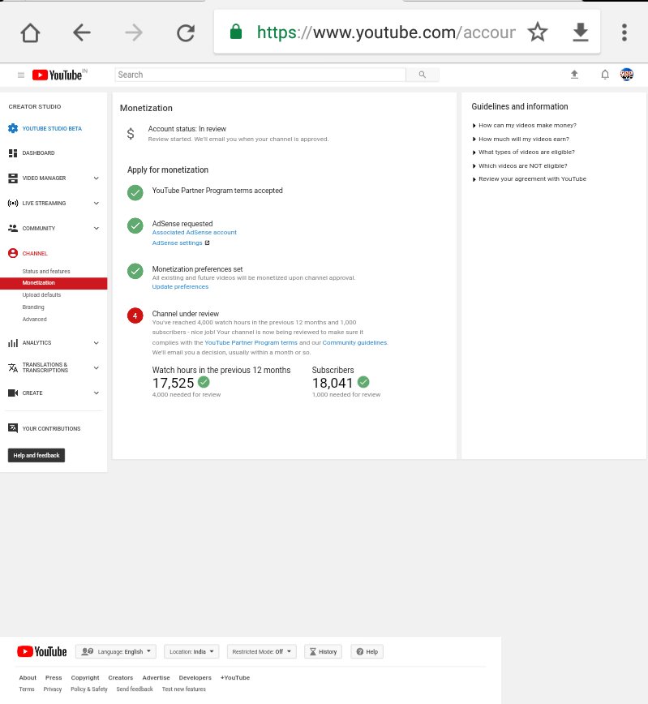Bookmark the page with the star icon
This screenshot has height=704, width=648.
click(x=538, y=32)
